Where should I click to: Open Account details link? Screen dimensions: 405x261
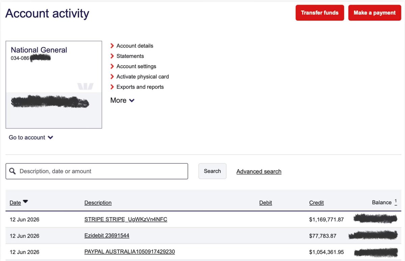(135, 46)
